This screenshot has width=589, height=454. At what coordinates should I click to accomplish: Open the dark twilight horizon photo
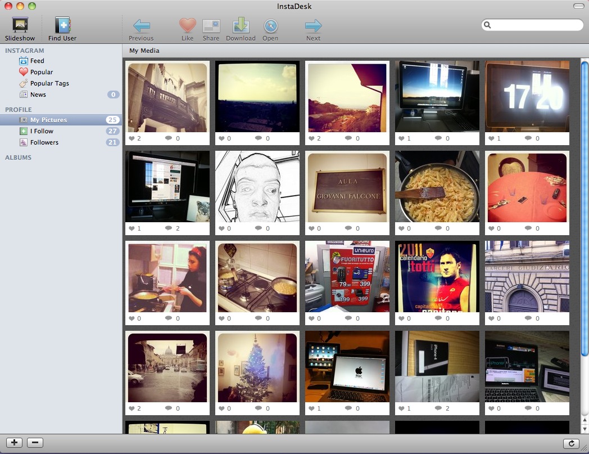(x=257, y=96)
